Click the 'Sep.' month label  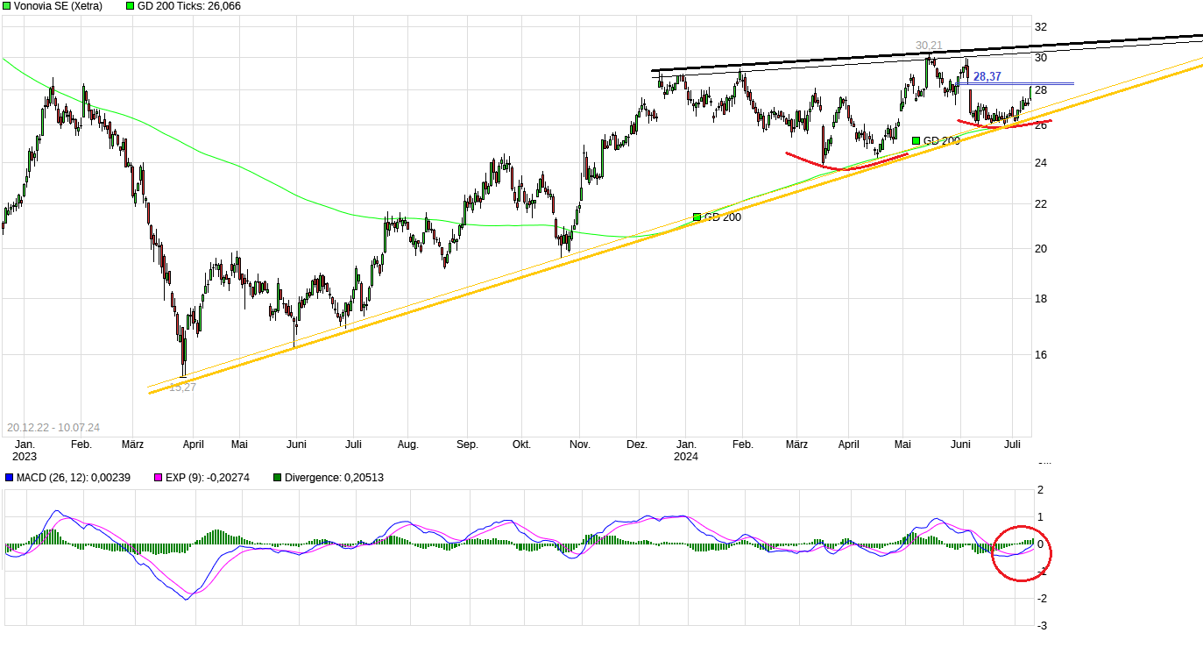467,444
